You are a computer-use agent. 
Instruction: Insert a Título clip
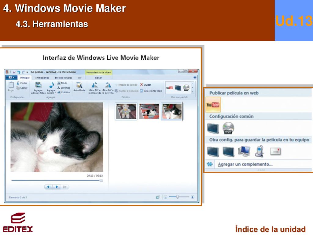62,83
